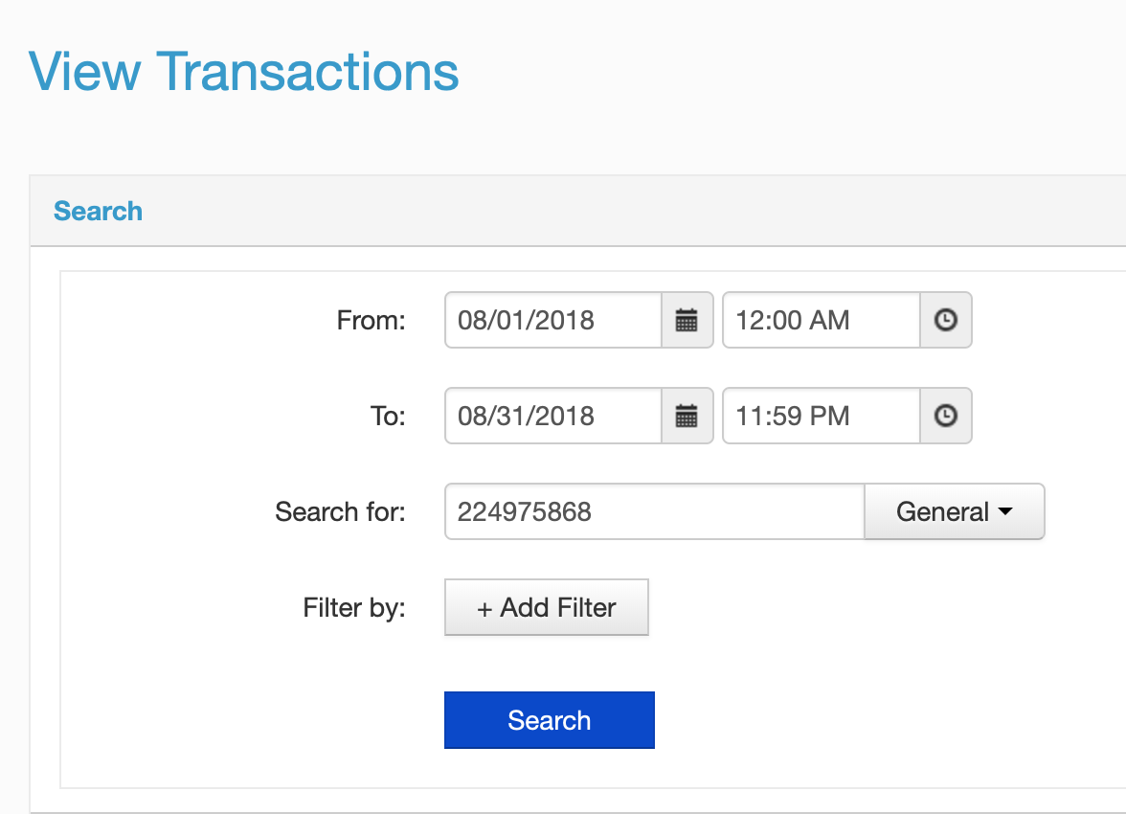Click the View Transactions page title
The height and width of the screenshot is (814, 1126).
click(244, 71)
